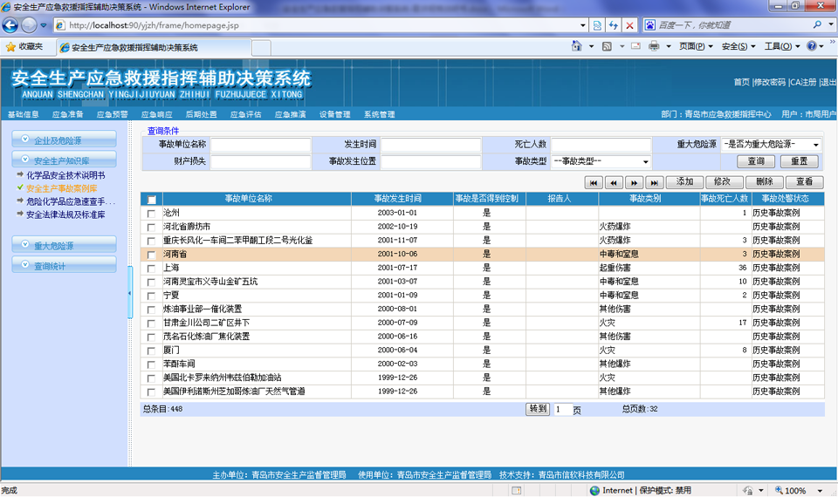Go to previous page of results
Image resolution: width=838 pixels, height=497 pixels.
pos(614,182)
